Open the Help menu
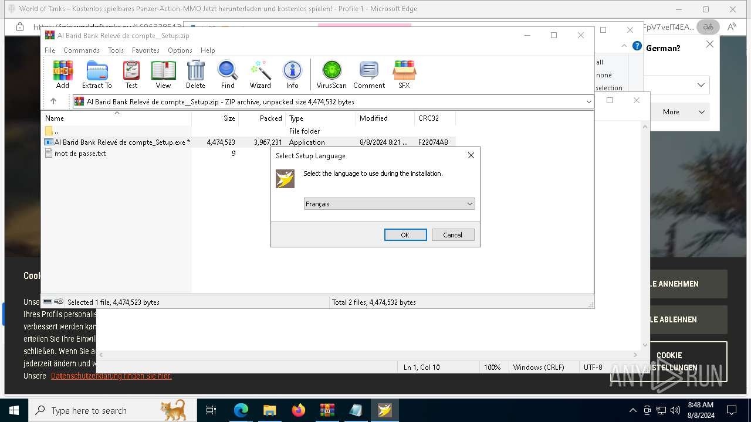Image resolution: width=751 pixels, height=422 pixels. pos(208,50)
